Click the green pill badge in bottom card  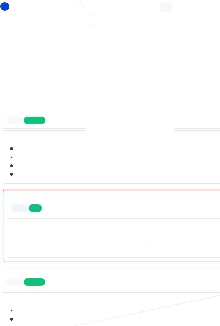click(35, 282)
